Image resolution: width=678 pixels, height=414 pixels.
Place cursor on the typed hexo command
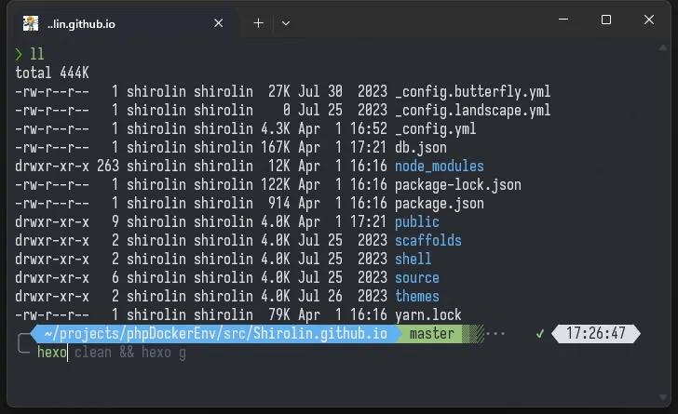52,353
